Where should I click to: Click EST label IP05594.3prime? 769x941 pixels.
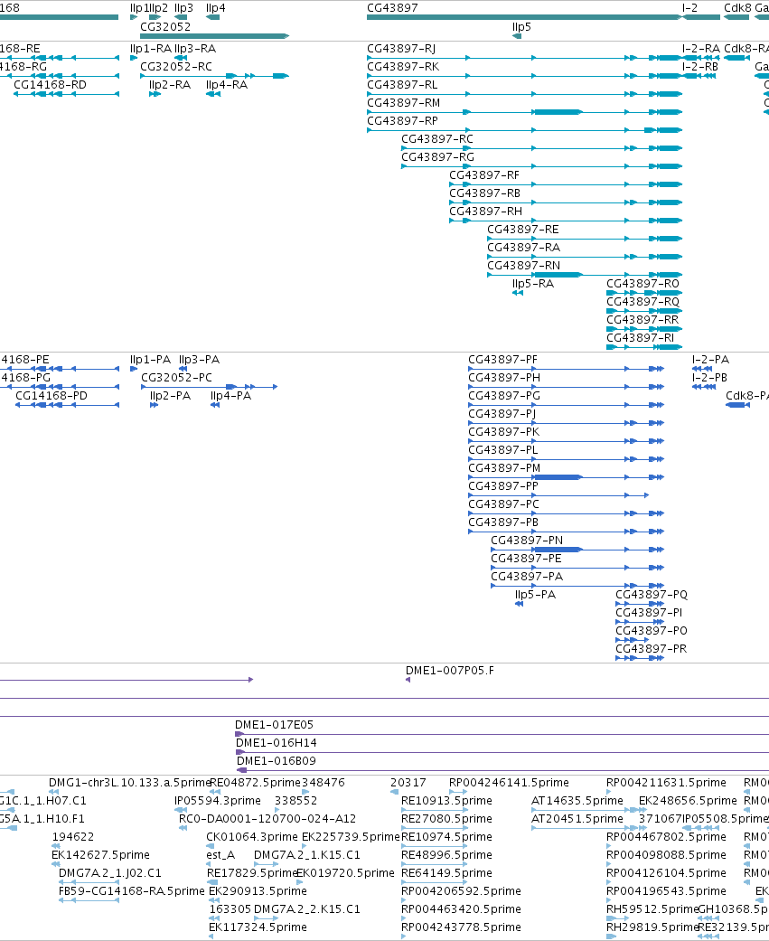pyautogui.click(x=218, y=800)
